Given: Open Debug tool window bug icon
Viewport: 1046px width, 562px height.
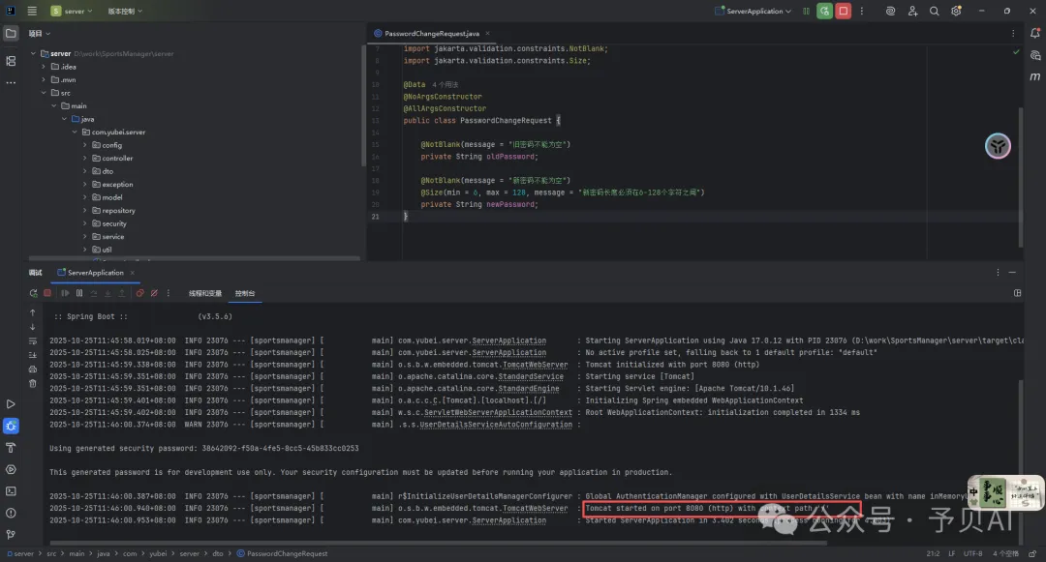Looking at the screenshot, I should point(11,427).
